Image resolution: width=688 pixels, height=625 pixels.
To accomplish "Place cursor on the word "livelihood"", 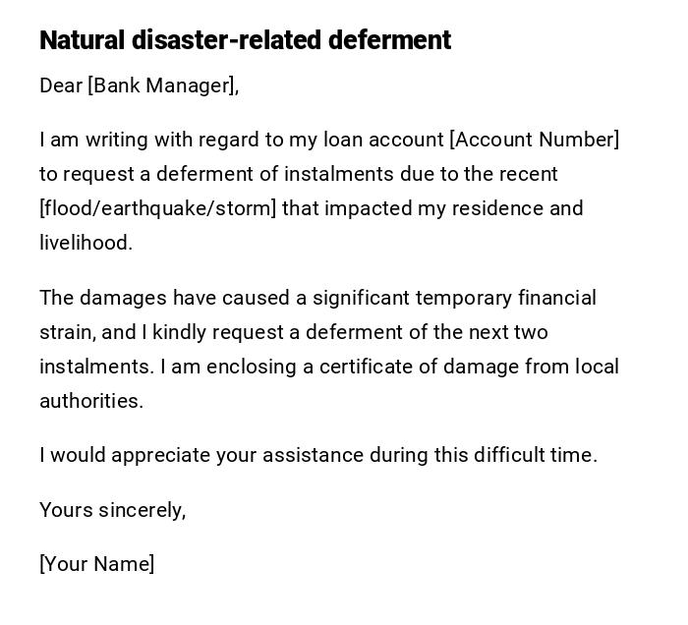I will pos(84,243).
